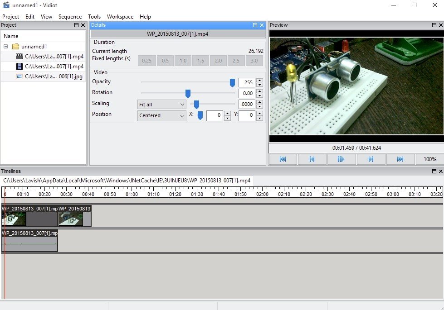Open the Workspace menu
Image resolution: width=444 pixels, height=310 pixels.
pyautogui.click(x=120, y=17)
